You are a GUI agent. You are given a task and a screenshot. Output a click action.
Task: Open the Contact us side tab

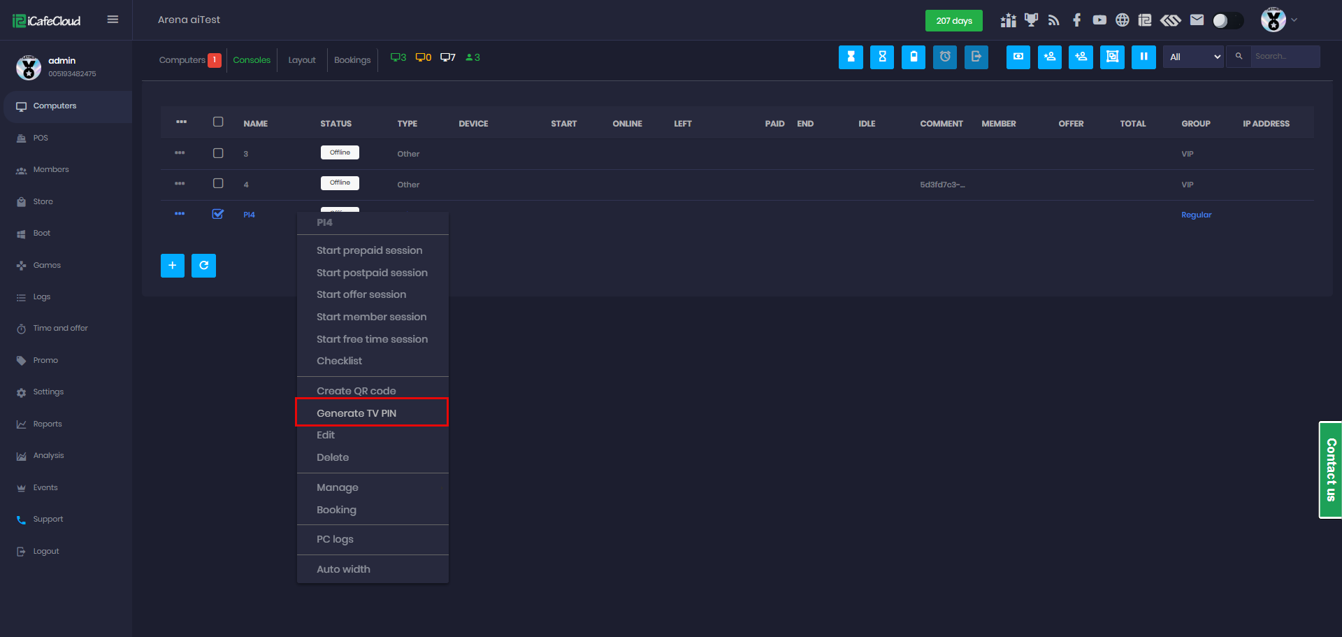(x=1330, y=470)
